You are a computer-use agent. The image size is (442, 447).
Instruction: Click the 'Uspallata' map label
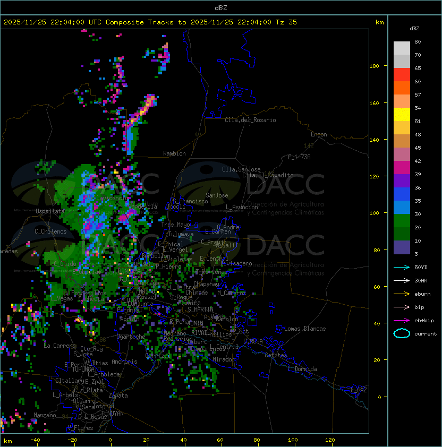(50, 211)
